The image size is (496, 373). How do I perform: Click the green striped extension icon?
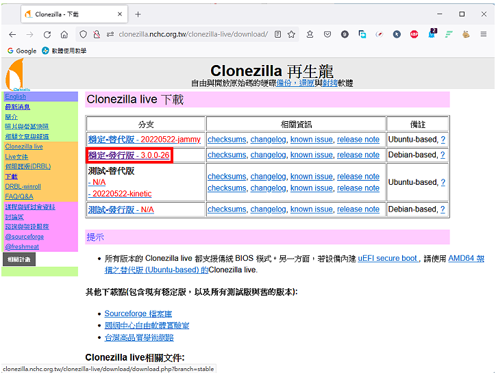pos(449,34)
